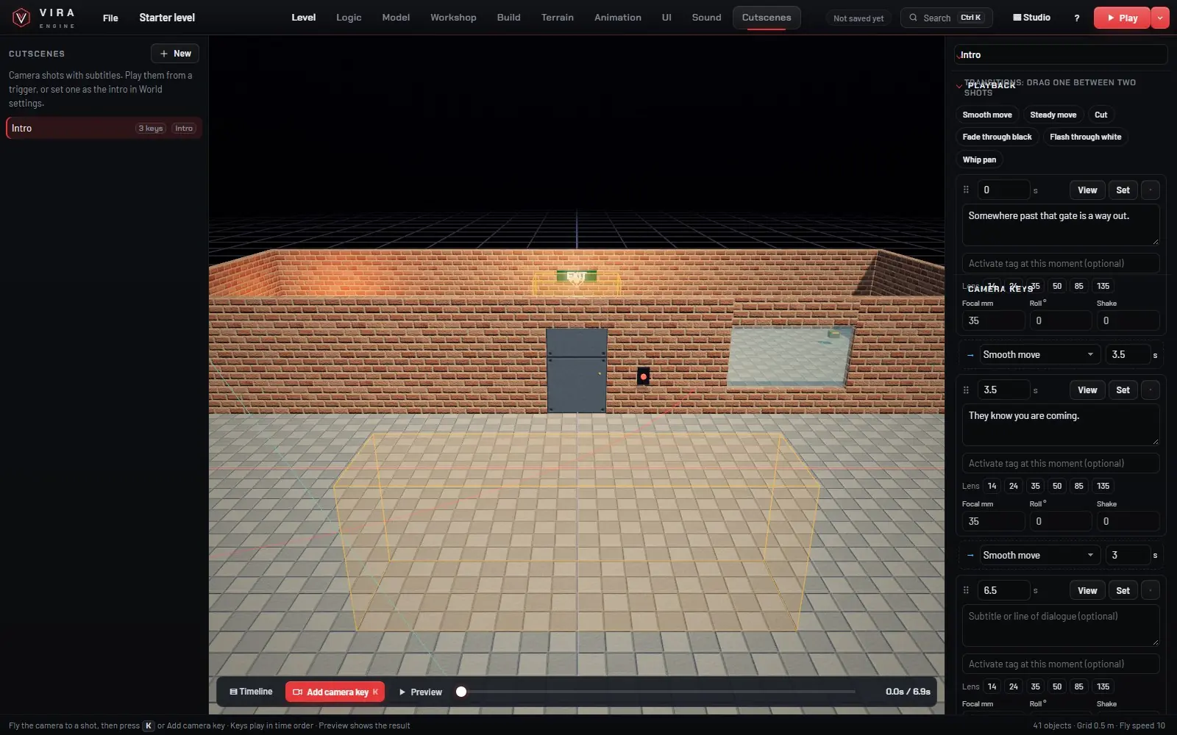Select lens 85 on the first key
Image resolution: width=1177 pixels, height=735 pixels.
(x=1078, y=286)
